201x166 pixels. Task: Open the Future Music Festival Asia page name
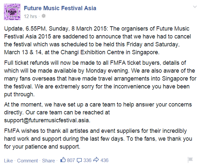[x=60, y=8]
